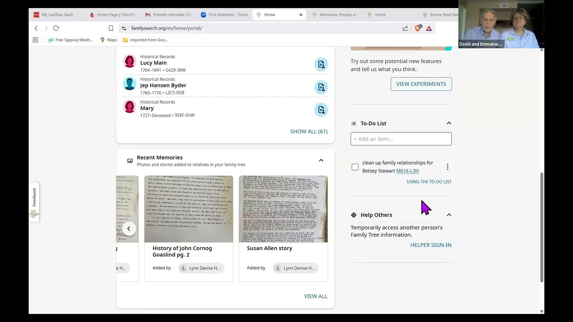This screenshot has height=322, width=573.
Task: Click the address bar URL
Action: pos(167,28)
